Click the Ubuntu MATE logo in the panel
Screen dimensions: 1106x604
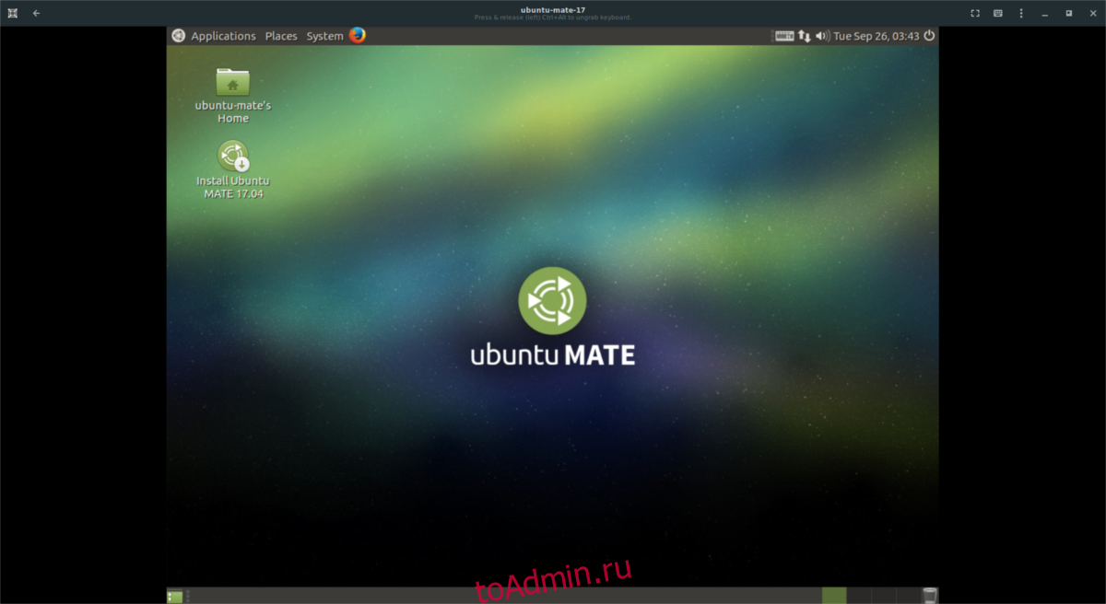[178, 36]
